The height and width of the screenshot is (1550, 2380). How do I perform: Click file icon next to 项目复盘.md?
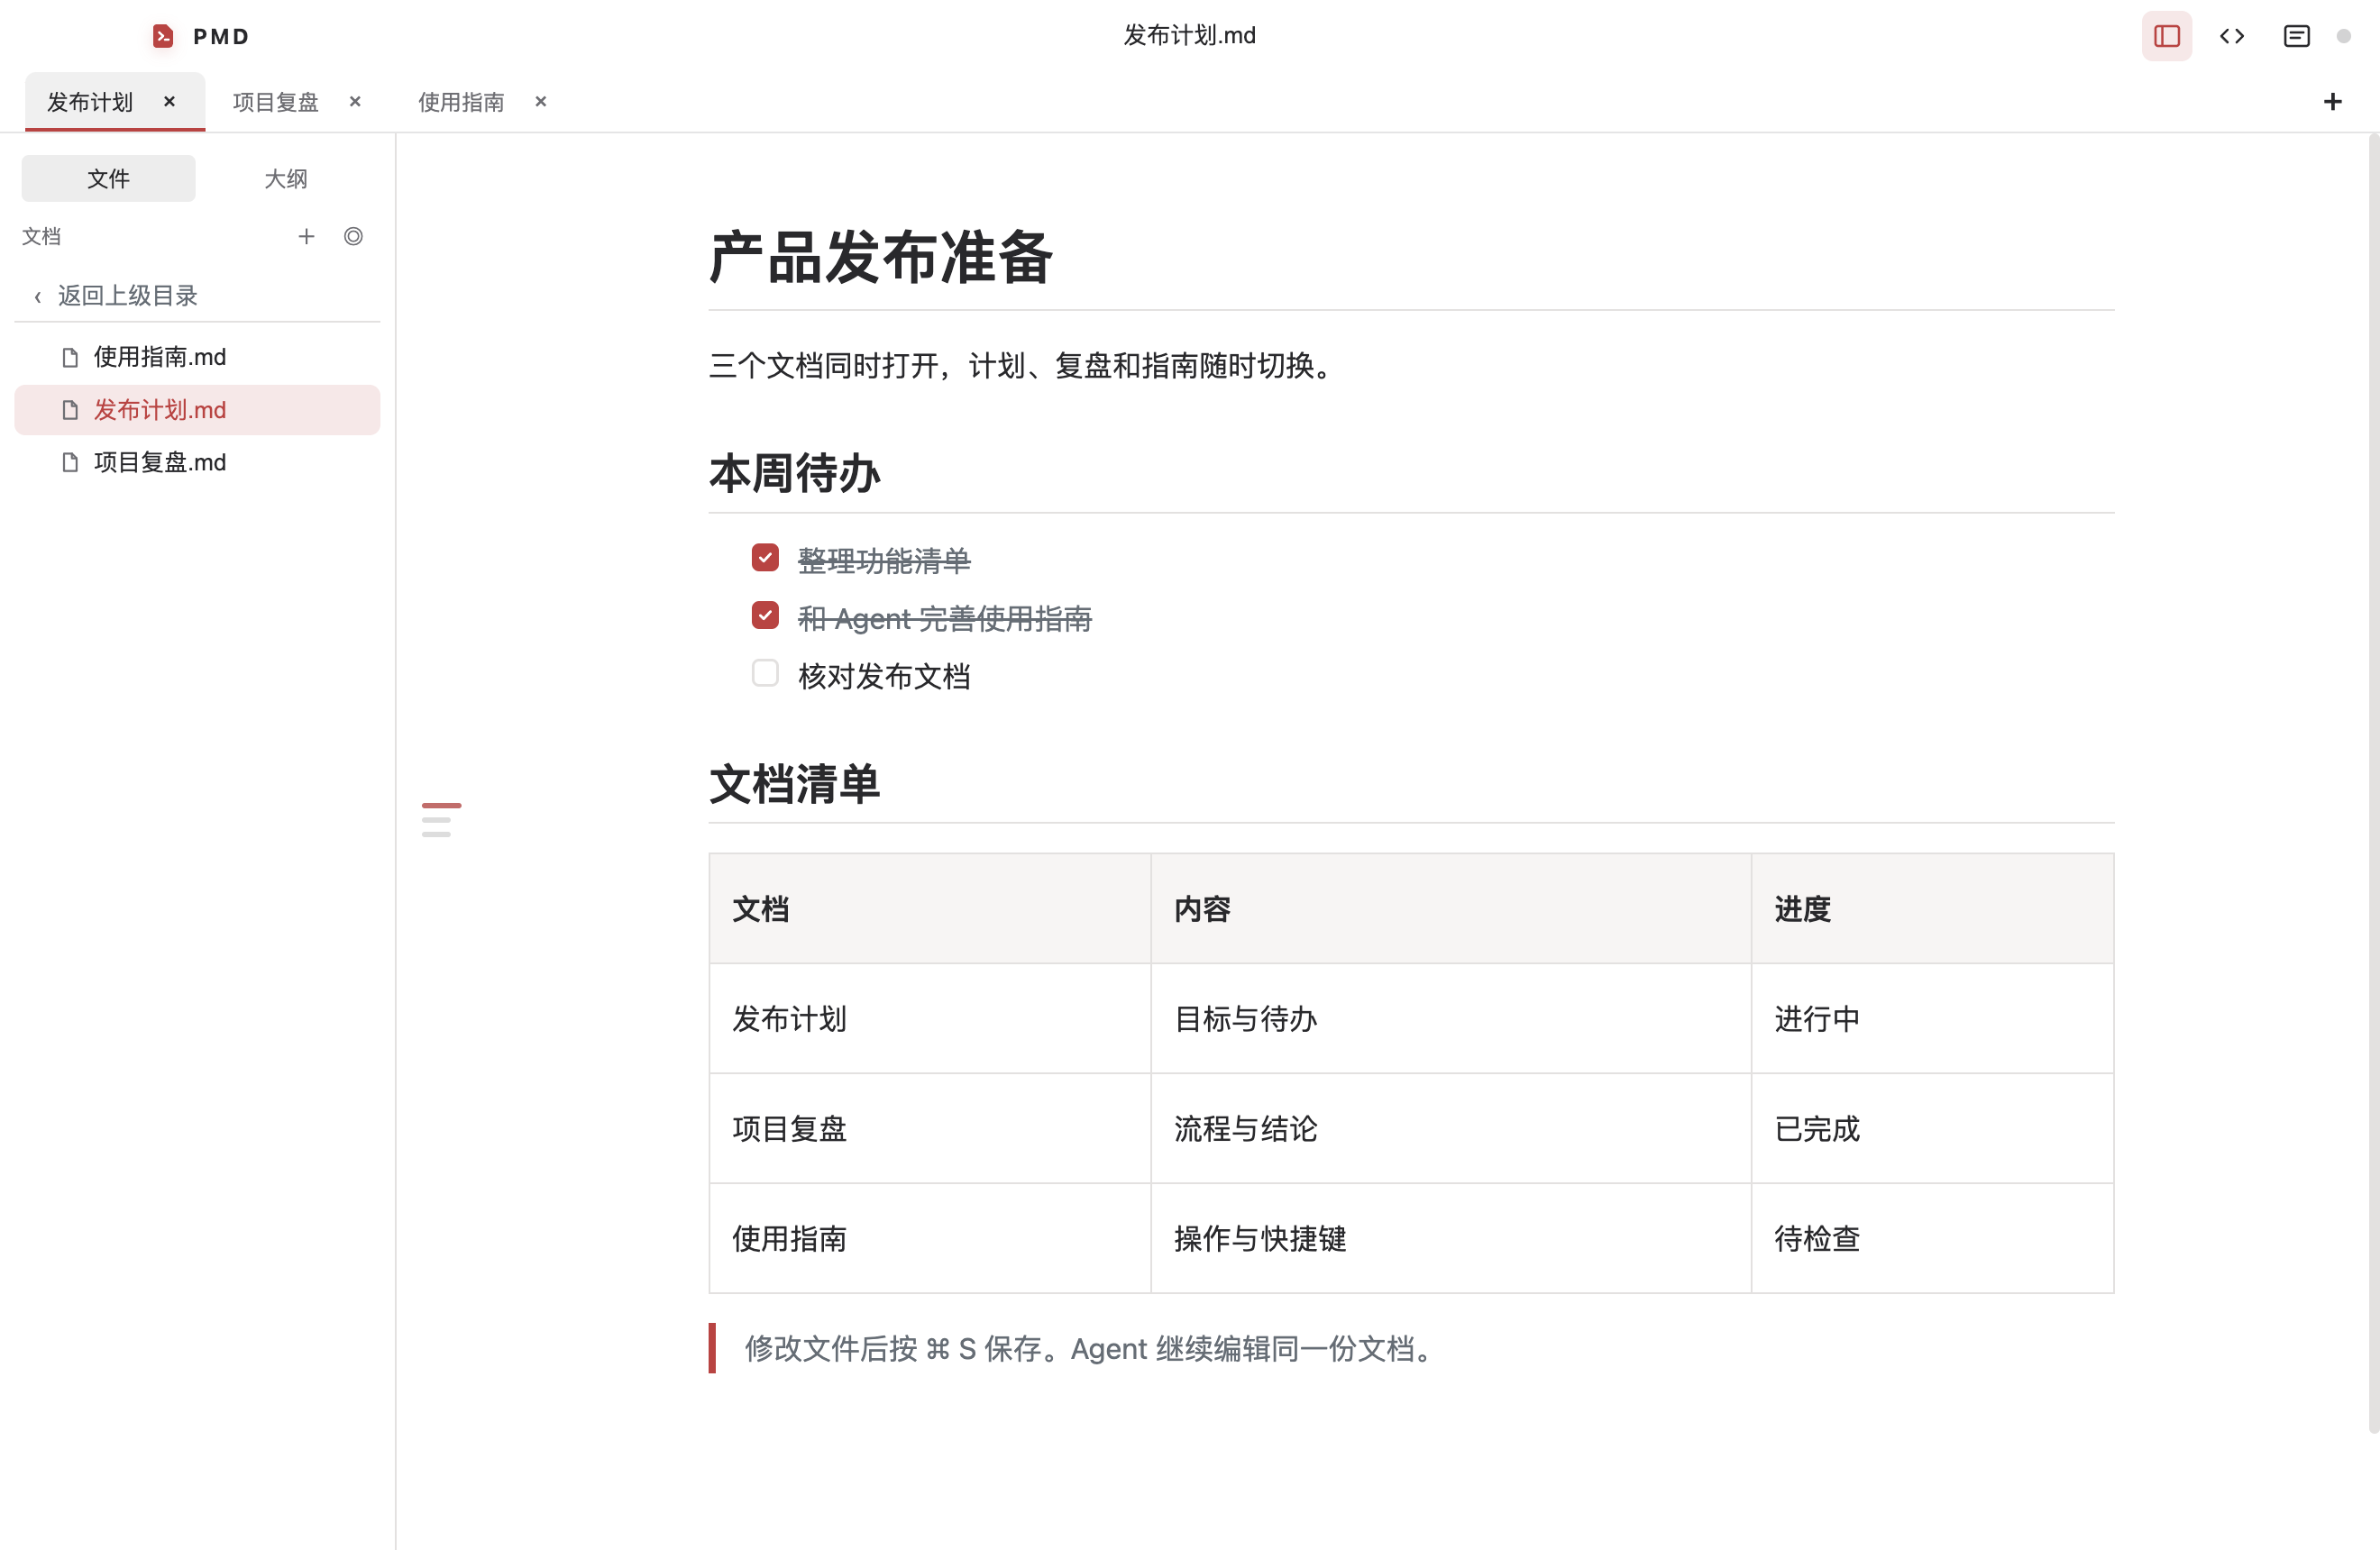(x=70, y=461)
